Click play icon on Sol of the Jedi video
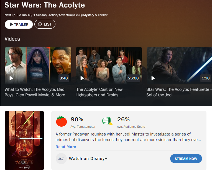Screen dimensions: 212x173 click(153, 78)
